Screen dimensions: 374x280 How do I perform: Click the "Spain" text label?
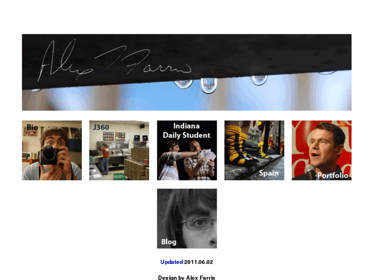[x=269, y=173]
